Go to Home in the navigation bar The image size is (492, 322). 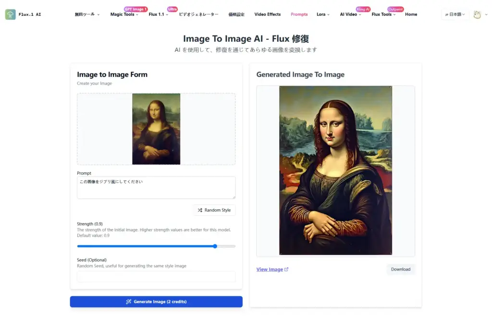(411, 14)
